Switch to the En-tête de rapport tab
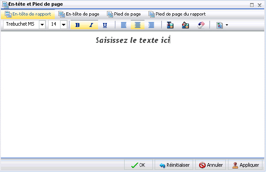The width and height of the screenshot is (266, 172). point(28,14)
